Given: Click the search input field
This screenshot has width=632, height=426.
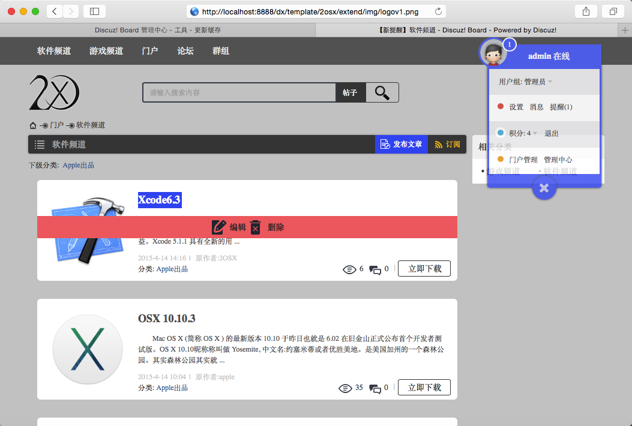Looking at the screenshot, I should tap(239, 92).
